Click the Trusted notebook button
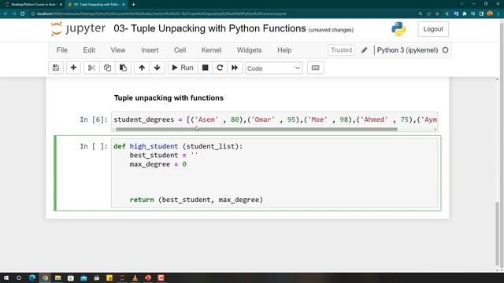Screen dimensions: 504x283 [x=341, y=50]
